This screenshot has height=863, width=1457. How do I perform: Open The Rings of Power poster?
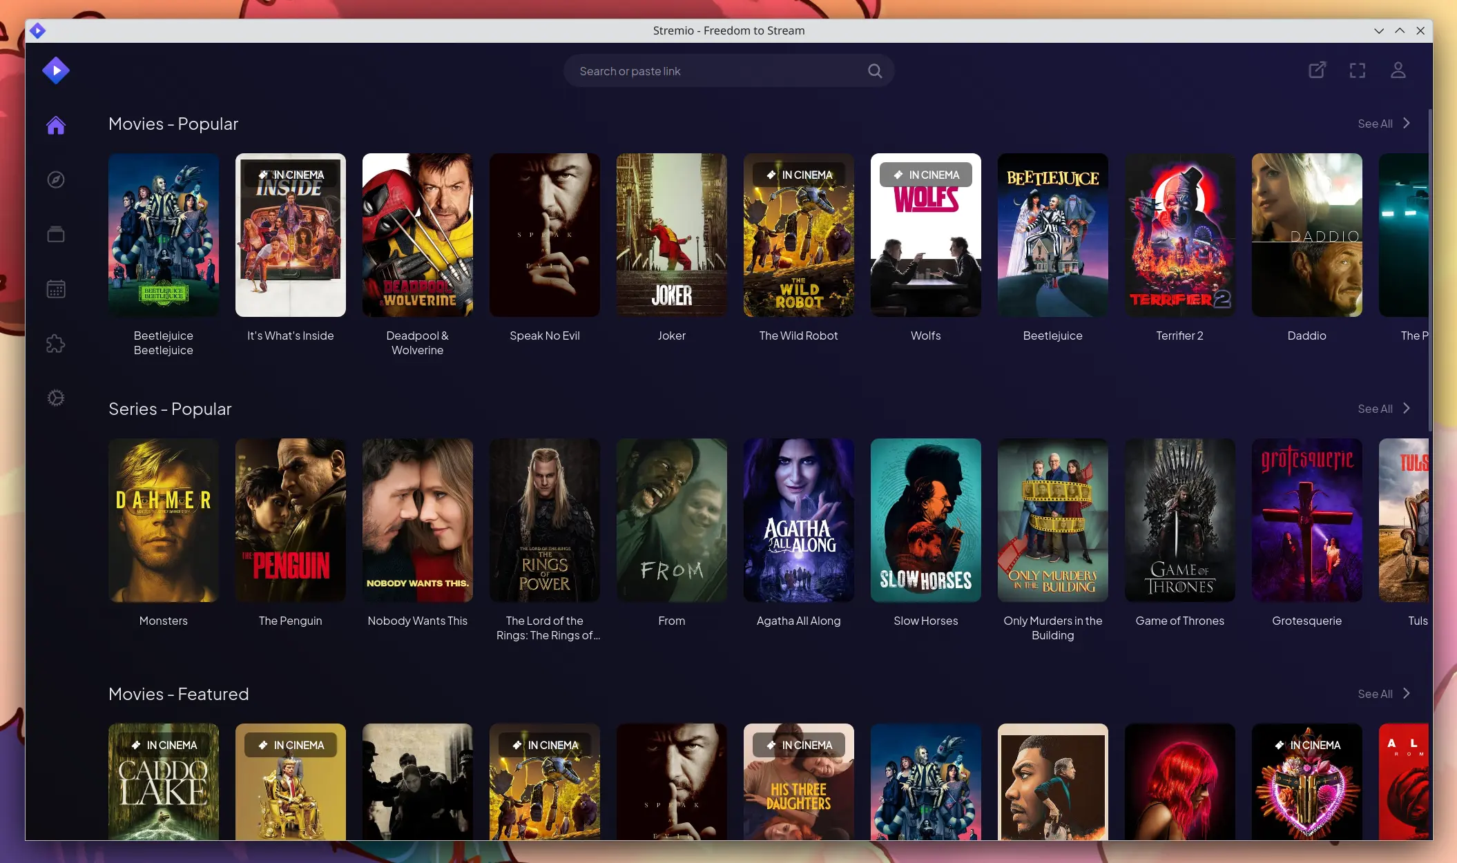[545, 520]
